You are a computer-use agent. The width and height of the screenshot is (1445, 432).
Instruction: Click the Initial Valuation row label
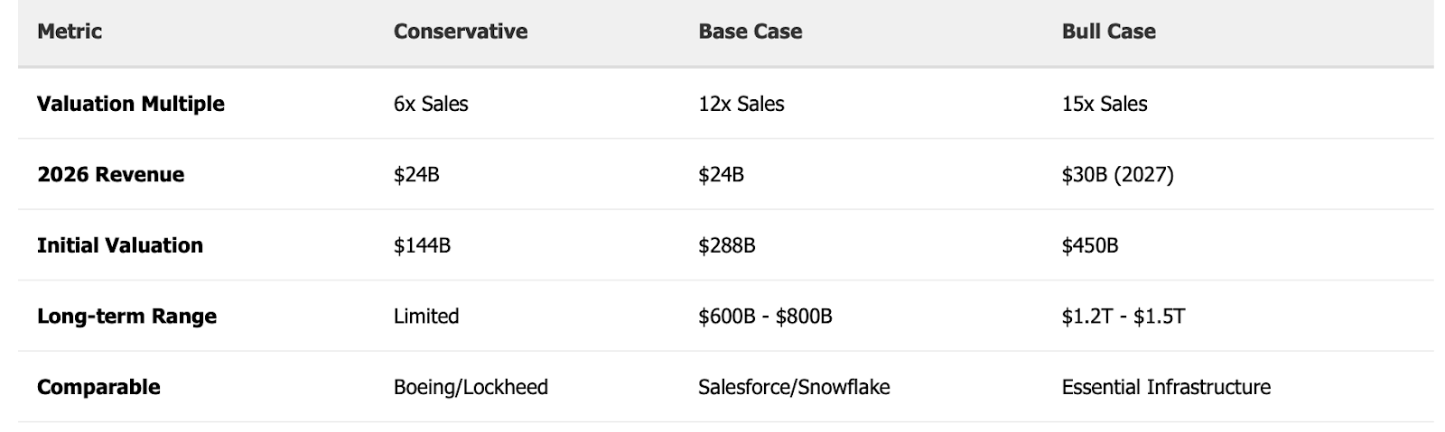point(120,245)
